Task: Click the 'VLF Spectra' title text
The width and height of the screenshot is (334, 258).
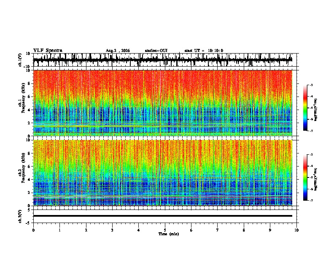Action: [x=48, y=51]
